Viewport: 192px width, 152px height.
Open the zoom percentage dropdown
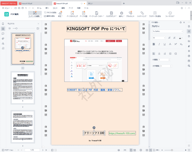point(158,150)
